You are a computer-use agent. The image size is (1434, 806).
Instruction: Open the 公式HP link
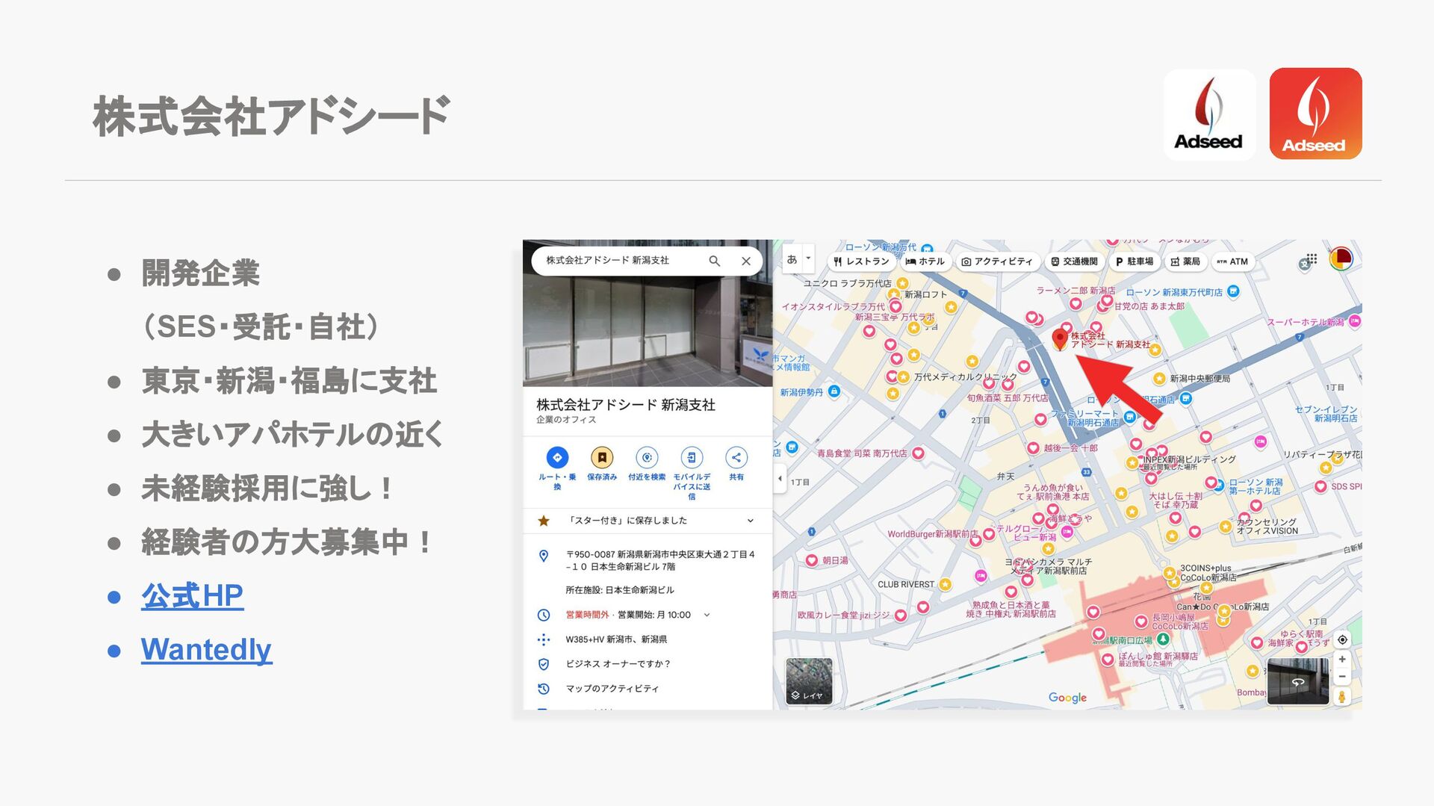[192, 595]
